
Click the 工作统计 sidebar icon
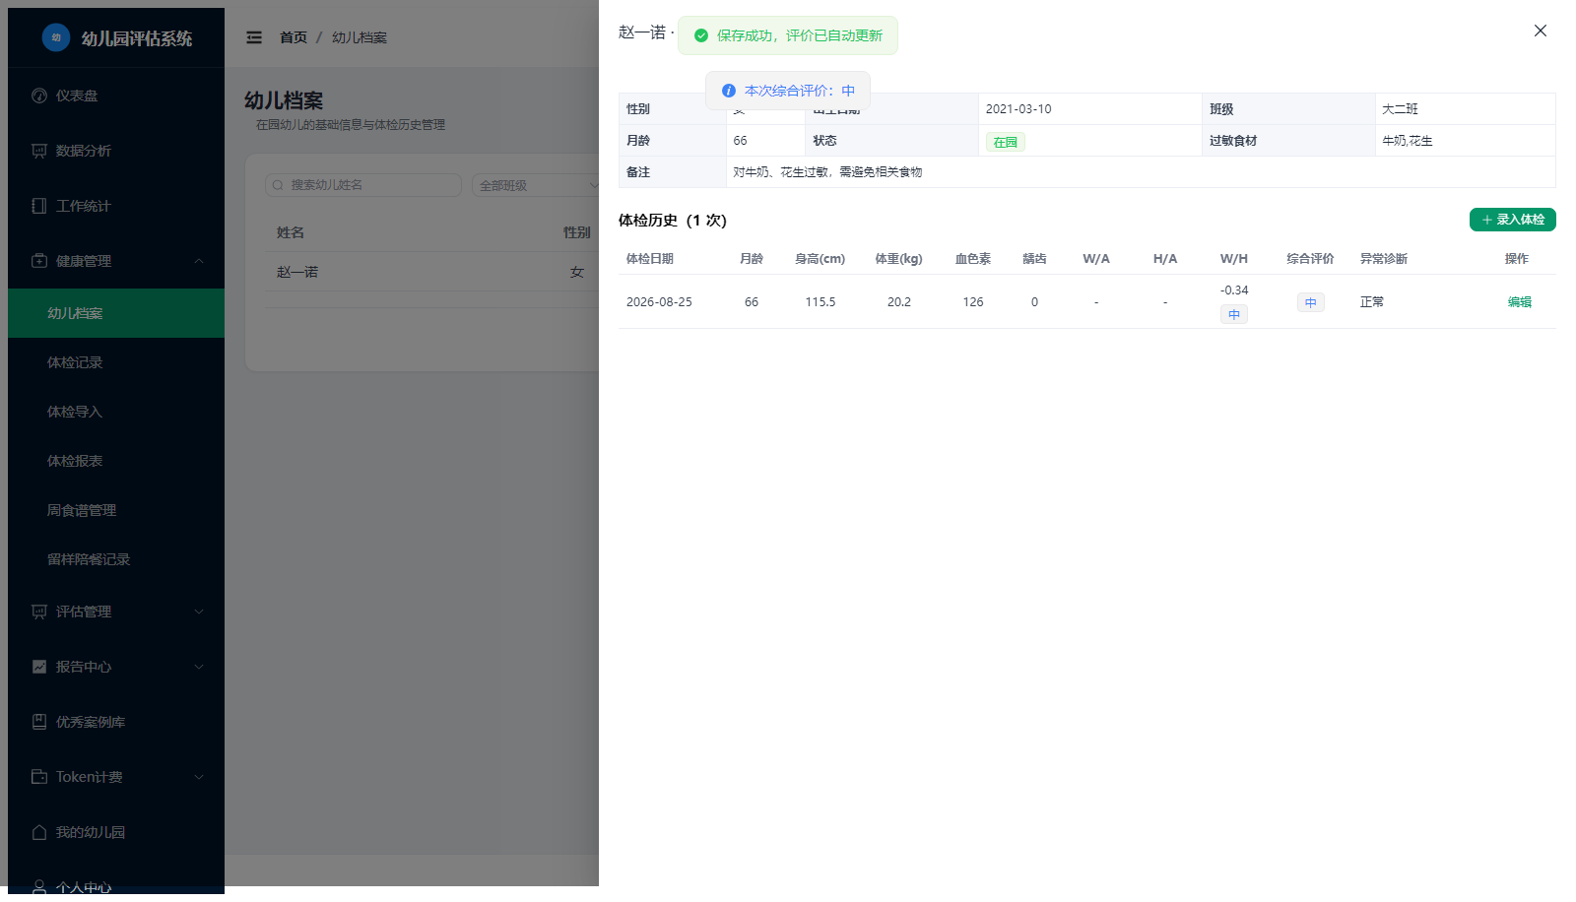39,206
